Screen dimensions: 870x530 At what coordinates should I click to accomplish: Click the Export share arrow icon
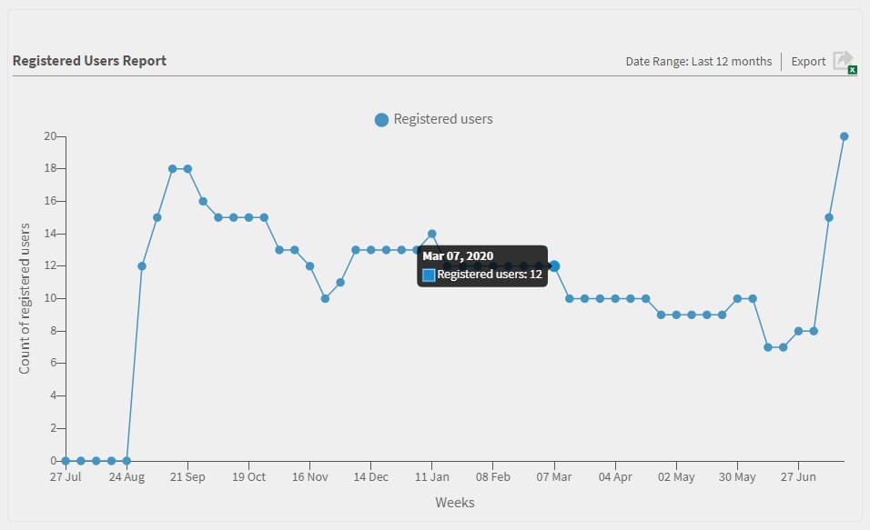point(840,59)
